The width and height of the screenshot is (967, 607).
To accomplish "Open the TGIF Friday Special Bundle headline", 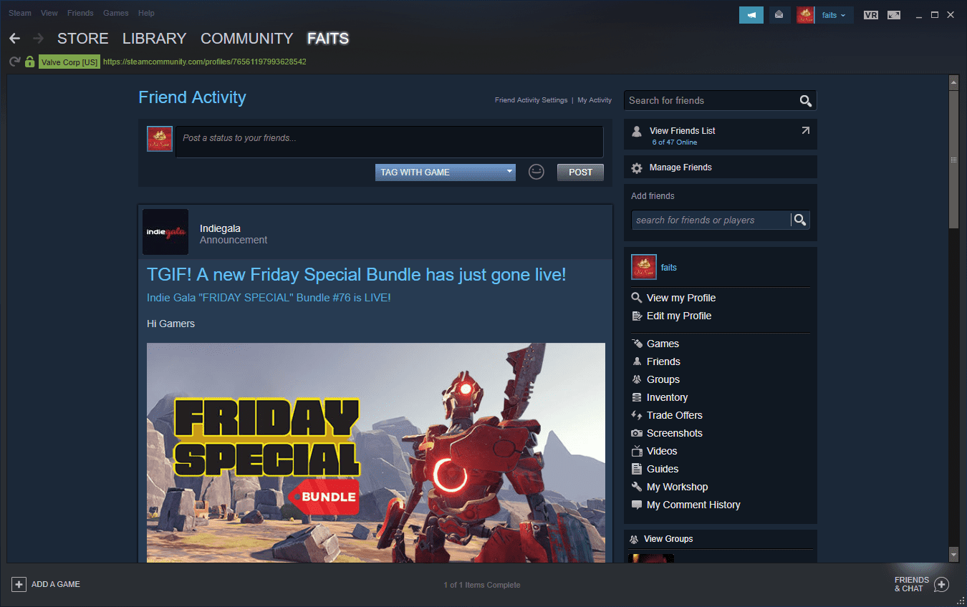I will (356, 274).
